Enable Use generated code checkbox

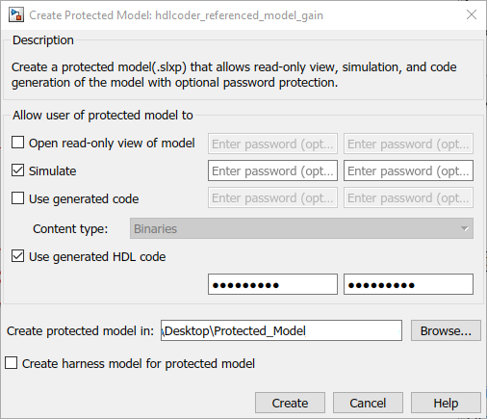point(17,198)
